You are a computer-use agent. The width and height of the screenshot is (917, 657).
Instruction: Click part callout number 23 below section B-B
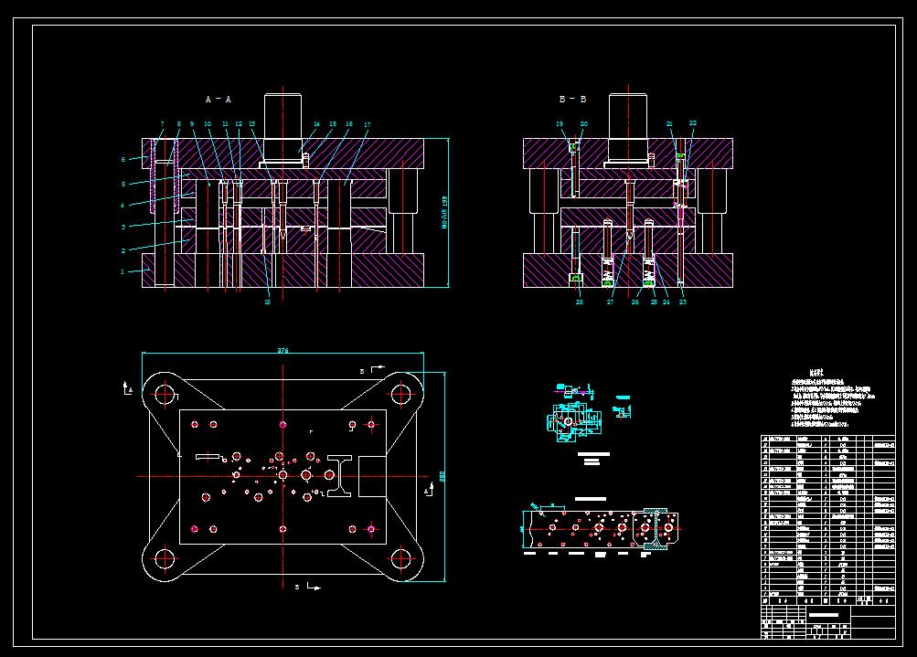click(x=682, y=302)
